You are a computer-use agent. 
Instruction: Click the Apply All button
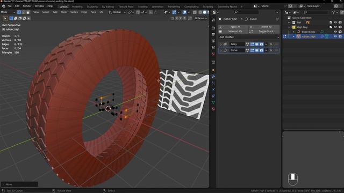click(233, 27)
